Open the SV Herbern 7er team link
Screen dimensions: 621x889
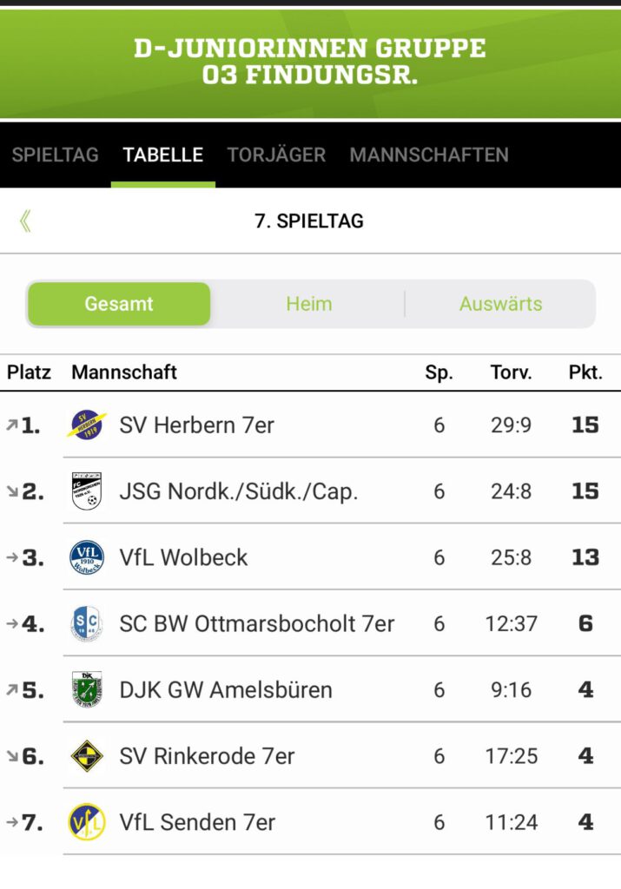[x=196, y=425]
